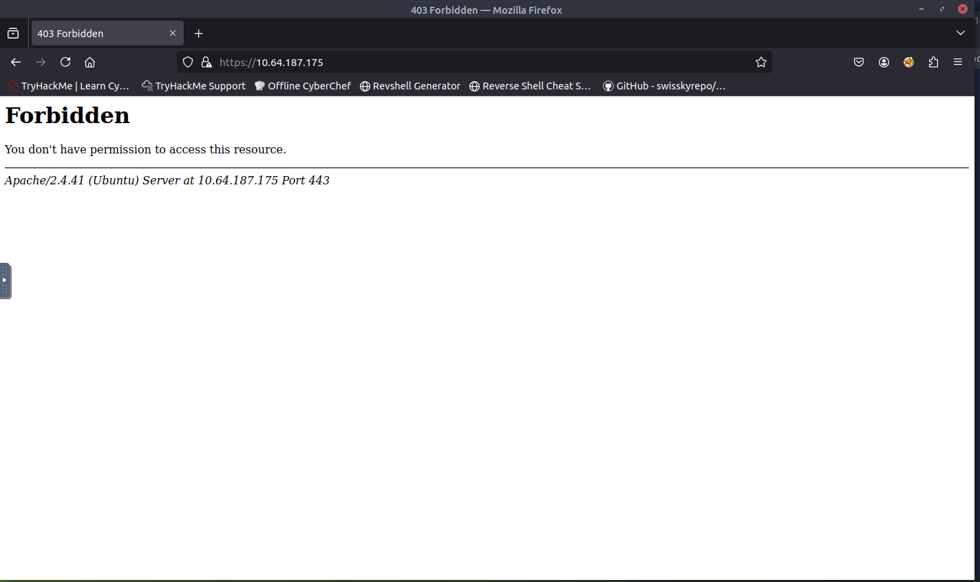Expand the List all tabs chevron
The width and height of the screenshot is (980, 582).
tap(960, 33)
